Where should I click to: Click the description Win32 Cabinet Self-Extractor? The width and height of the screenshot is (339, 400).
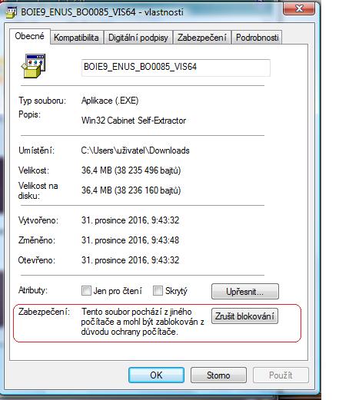coord(134,121)
